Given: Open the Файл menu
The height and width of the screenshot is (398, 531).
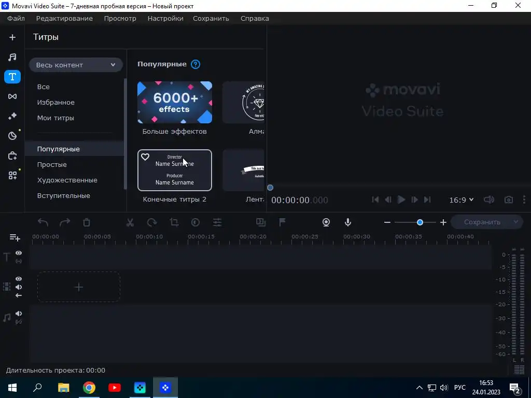Looking at the screenshot, I should click(x=16, y=19).
